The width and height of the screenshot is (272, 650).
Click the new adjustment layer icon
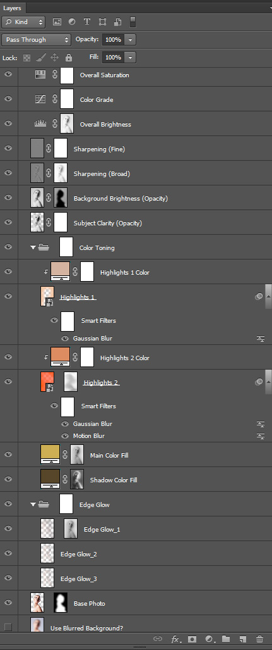pos(209,639)
